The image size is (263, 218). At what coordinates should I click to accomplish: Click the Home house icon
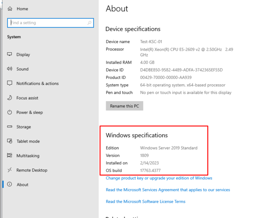[10, 9]
